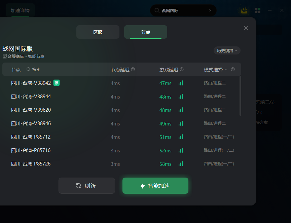The image size is (291, 223).
Task: Click the 游戏延迟 column header
Action: tap(169, 70)
